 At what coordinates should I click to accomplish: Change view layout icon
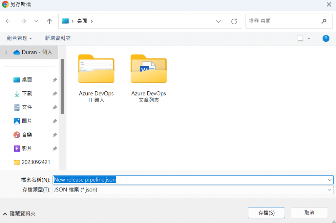(x=301, y=38)
